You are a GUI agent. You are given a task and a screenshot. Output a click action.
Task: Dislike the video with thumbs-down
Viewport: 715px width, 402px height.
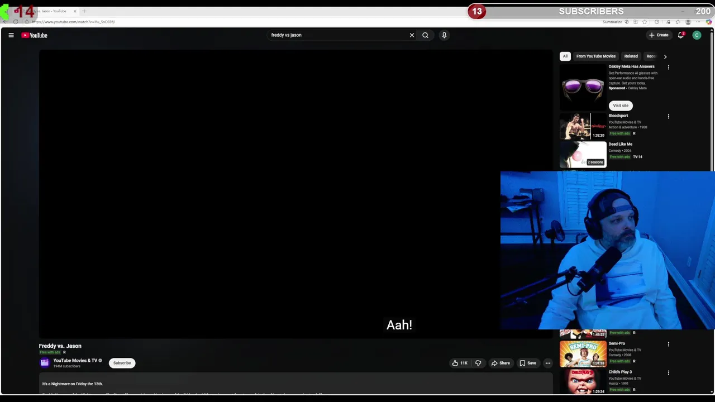pos(478,363)
